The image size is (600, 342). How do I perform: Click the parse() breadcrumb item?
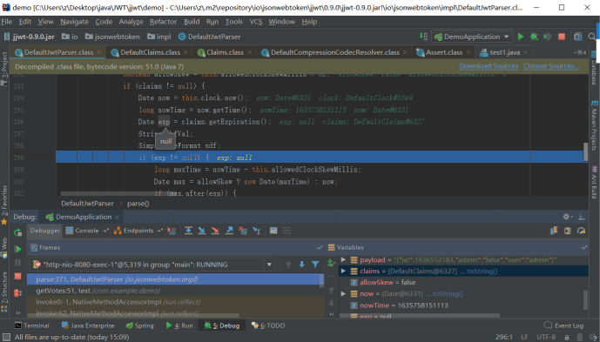(x=138, y=204)
